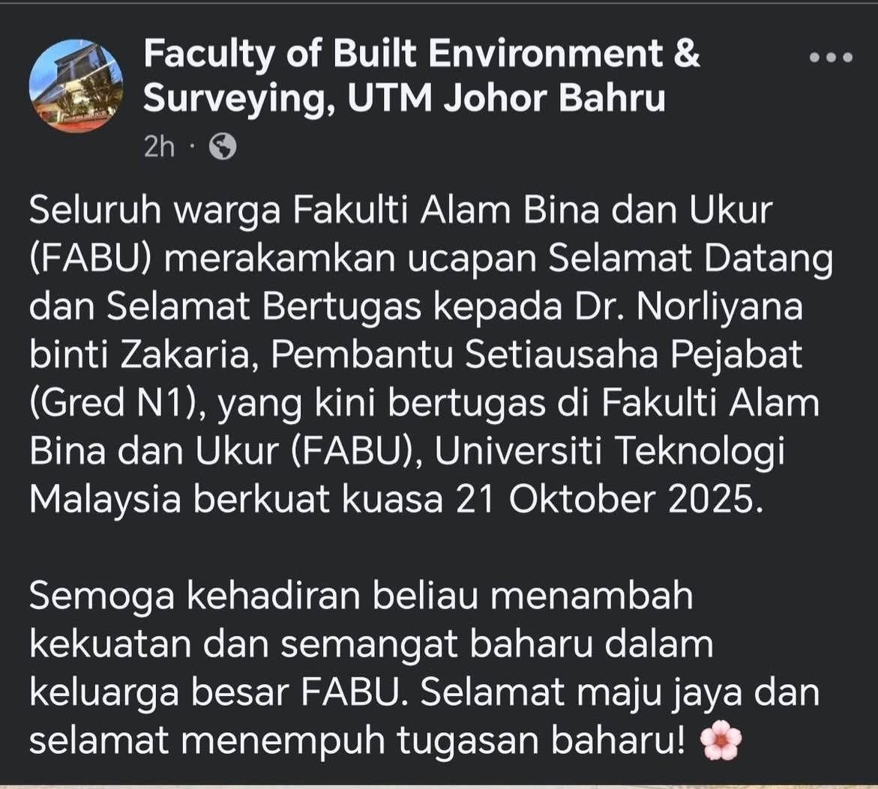The height and width of the screenshot is (789, 878).
Task: Click the globe public audience icon
Action: [x=223, y=147]
